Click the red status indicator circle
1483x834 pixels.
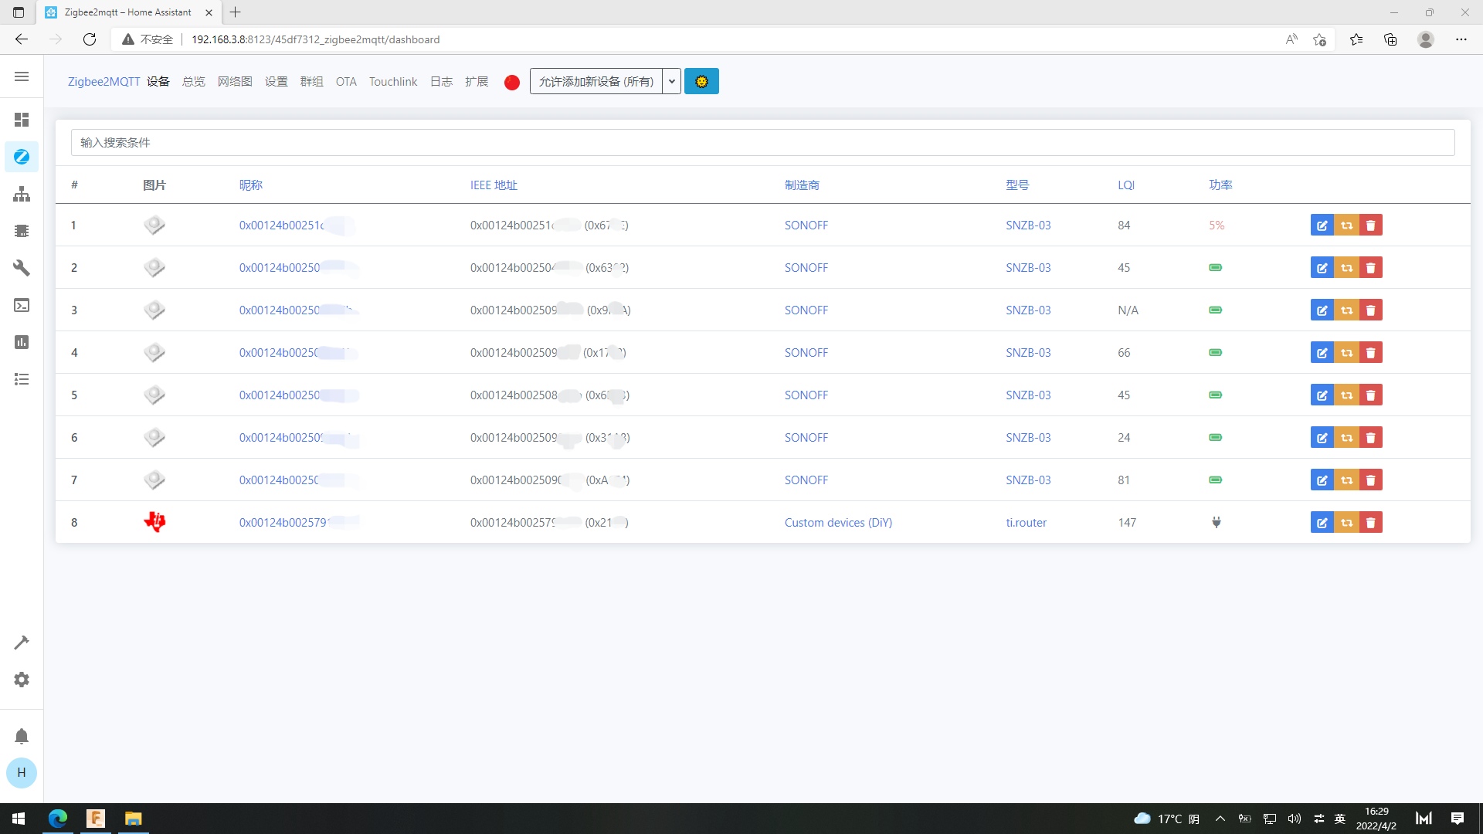click(511, 83)
